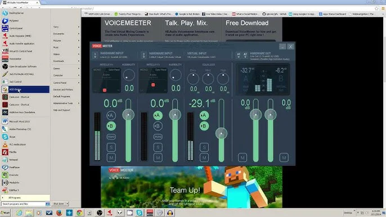Click the headphones icon in the taskbar
The image size is (386, 217).
(170, 213)
